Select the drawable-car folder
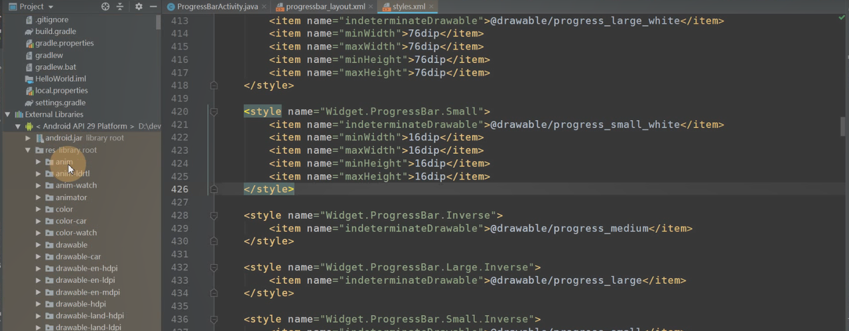849x331 pixels. pos(78,257)
